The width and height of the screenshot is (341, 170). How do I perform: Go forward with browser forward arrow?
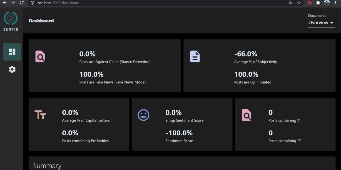[x=13, y=3]
